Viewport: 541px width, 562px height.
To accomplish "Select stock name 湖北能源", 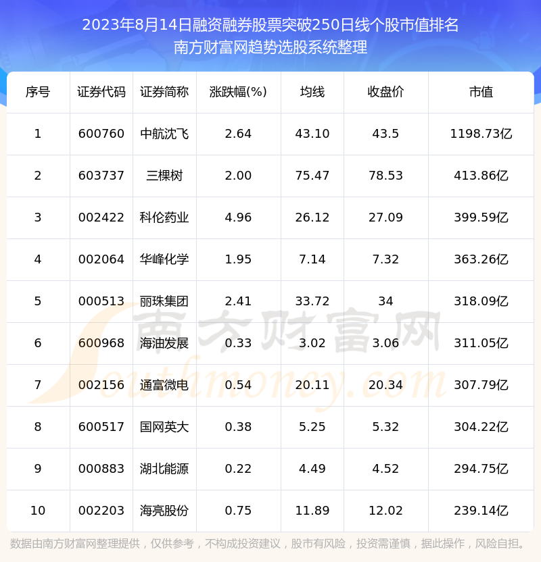I will (x=164, y=469).
